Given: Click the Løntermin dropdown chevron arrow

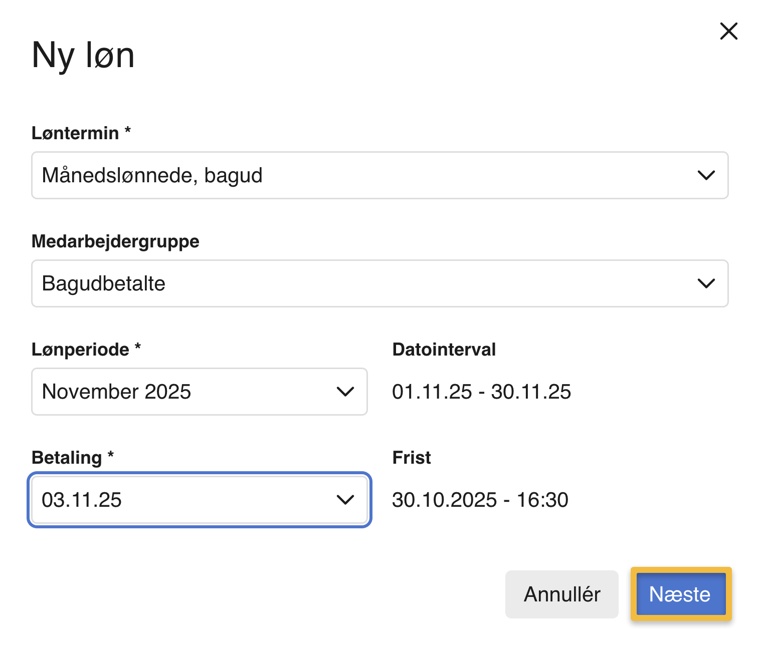Looking at the screenshot, I should click(x=706, y=175).
